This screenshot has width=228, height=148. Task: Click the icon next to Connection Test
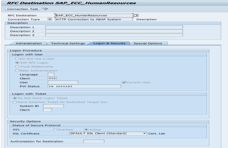[45, 9]
